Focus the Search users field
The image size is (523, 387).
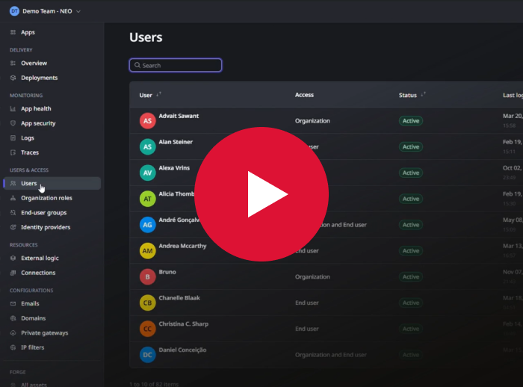(176, 65)
